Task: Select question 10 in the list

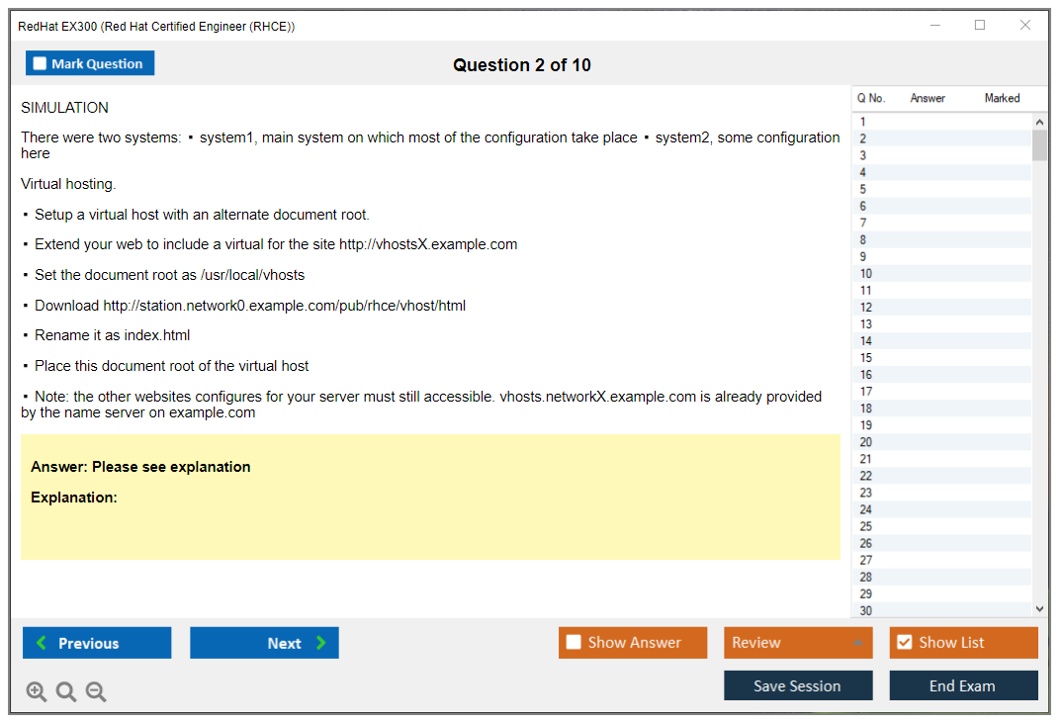Action: pyautogui.click(x=866, y=274)
